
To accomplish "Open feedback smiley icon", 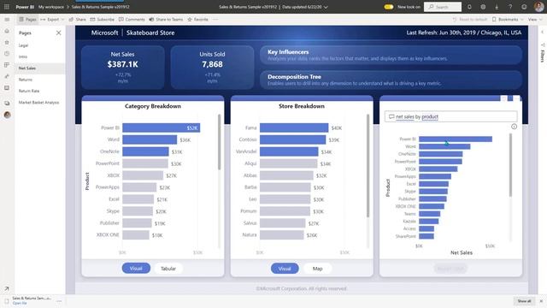I will (524, 7).
